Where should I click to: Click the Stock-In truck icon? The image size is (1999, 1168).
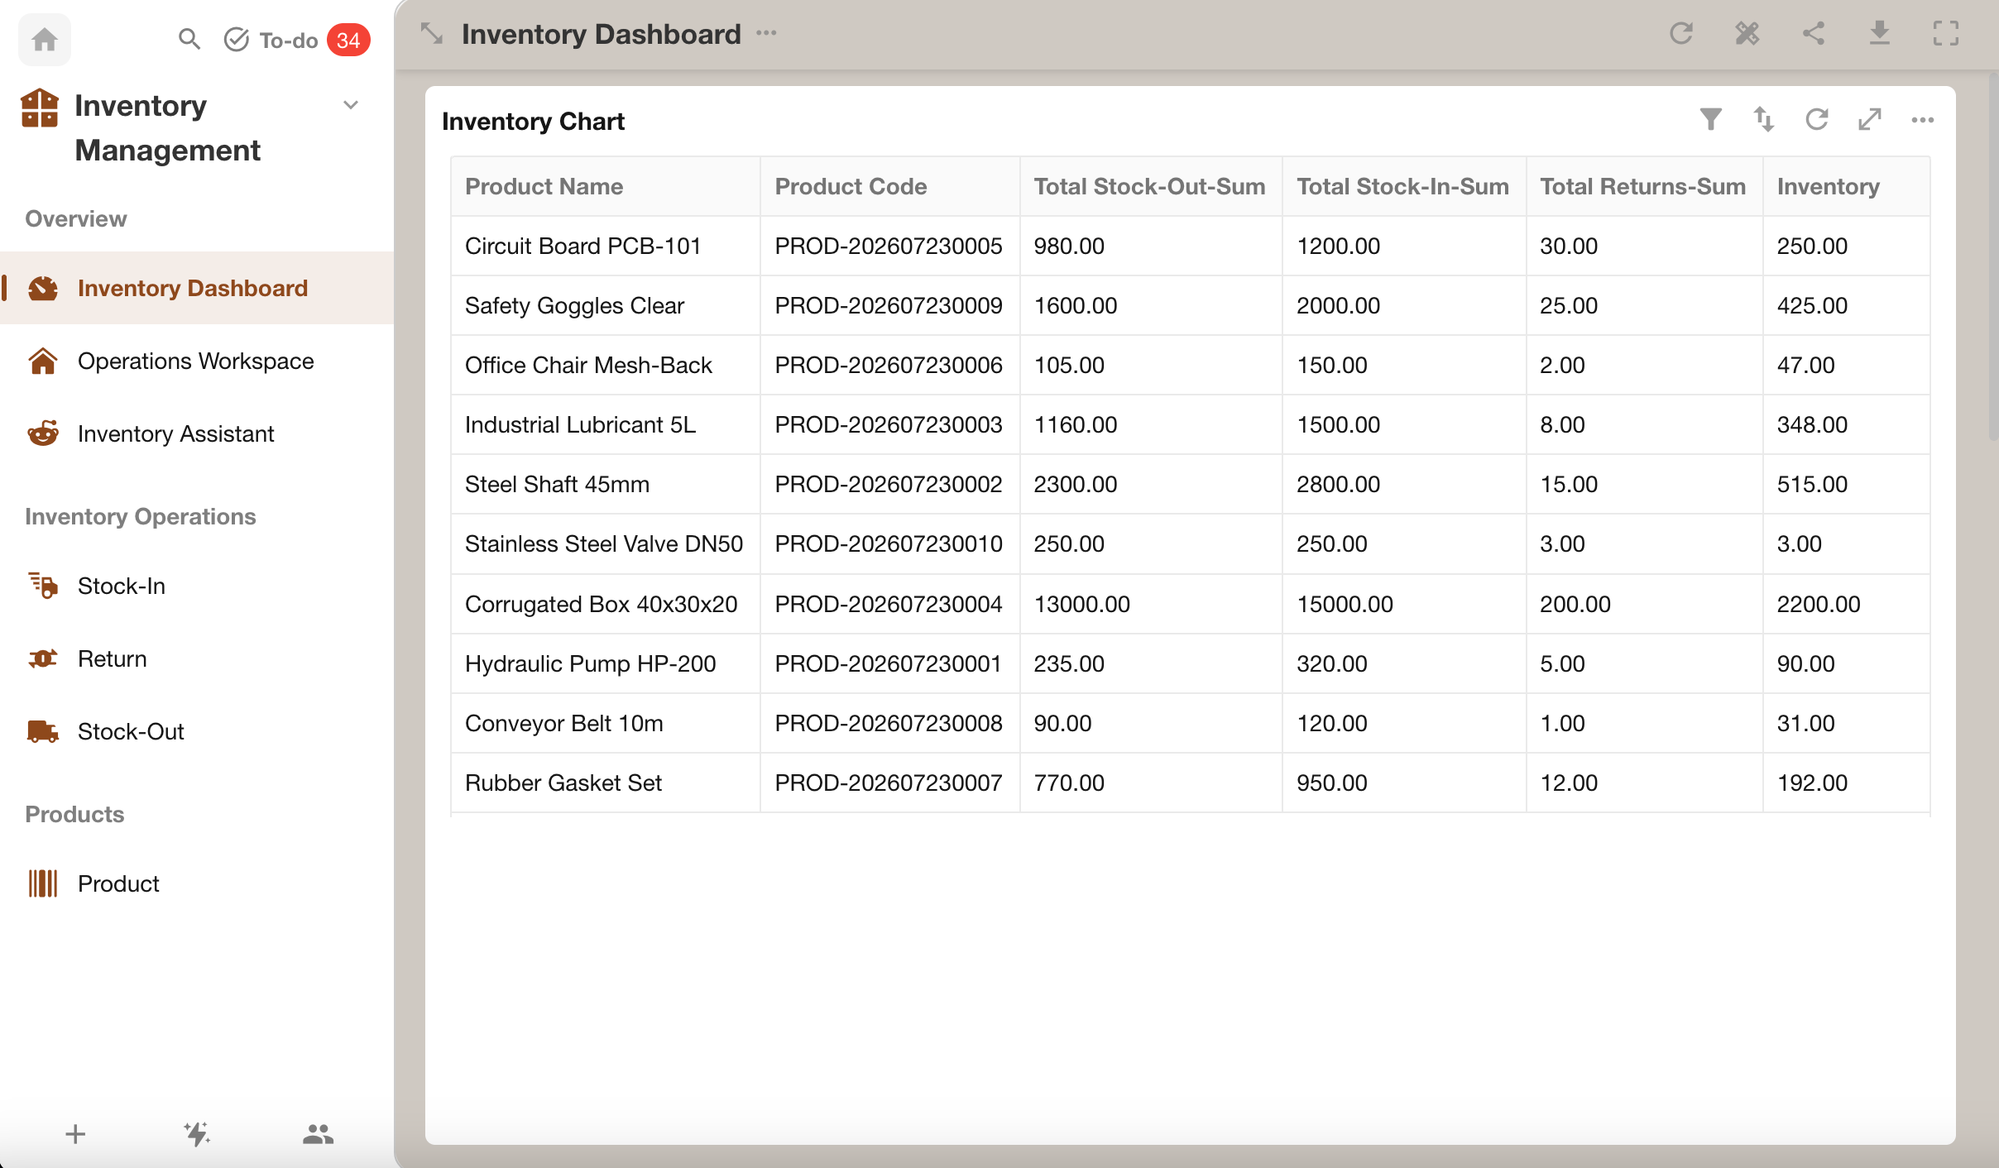(43, 586)
